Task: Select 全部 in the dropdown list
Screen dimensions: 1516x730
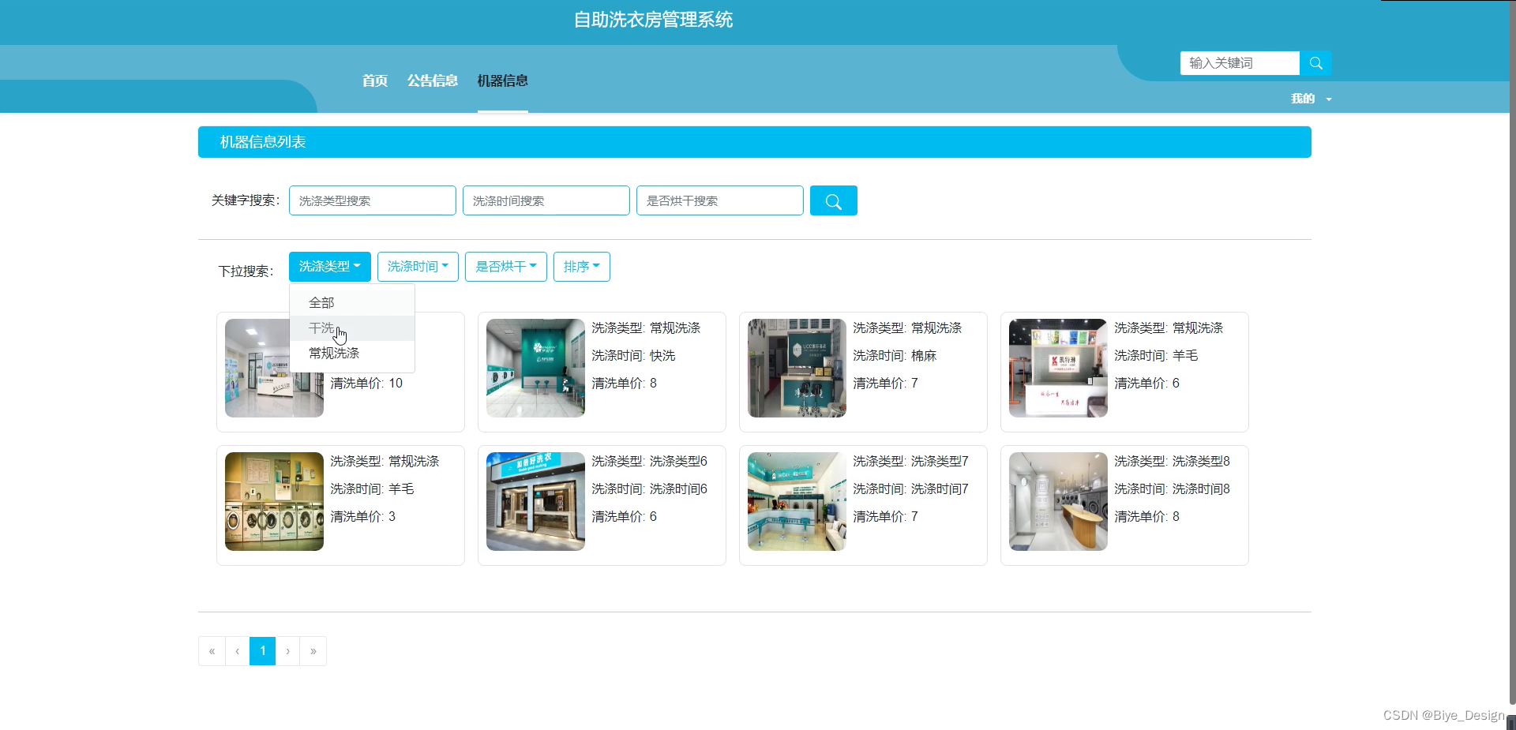Action: pos(352,303)
